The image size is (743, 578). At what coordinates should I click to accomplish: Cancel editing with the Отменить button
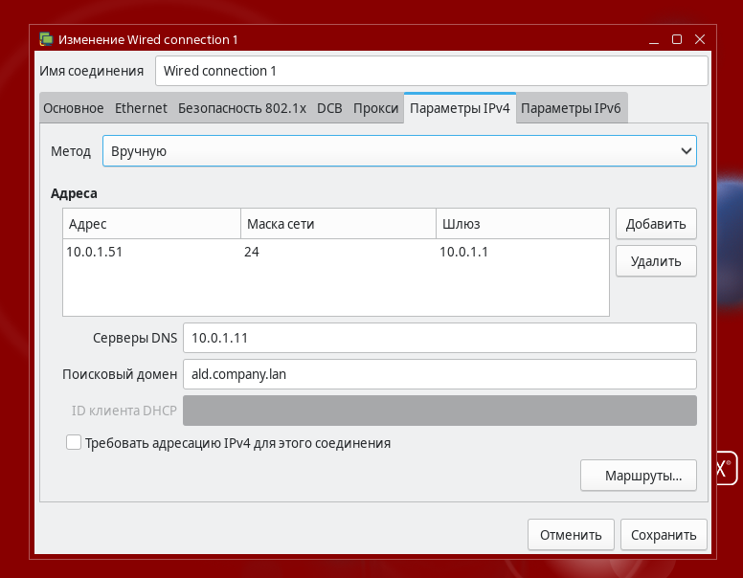pos(571,535)
